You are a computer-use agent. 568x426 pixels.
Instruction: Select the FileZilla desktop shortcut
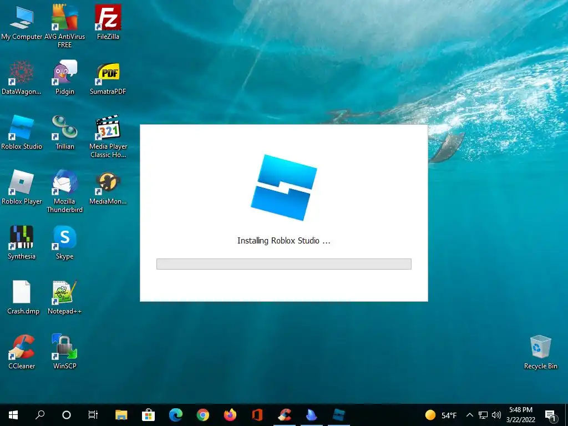[108, 22]
